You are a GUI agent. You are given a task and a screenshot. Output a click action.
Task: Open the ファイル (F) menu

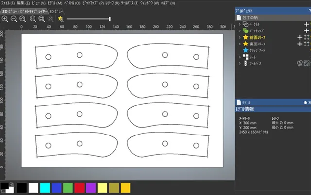[8, 3]
